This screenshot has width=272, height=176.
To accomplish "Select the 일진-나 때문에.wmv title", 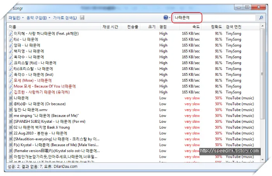I will point(31,110).
